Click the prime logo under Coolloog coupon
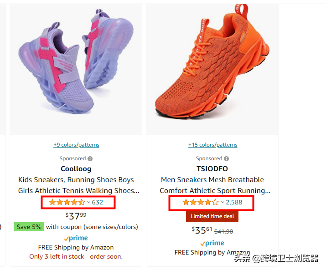Image resolution: width=326 pixels, height=270 pixels. (x=76, y=238)
